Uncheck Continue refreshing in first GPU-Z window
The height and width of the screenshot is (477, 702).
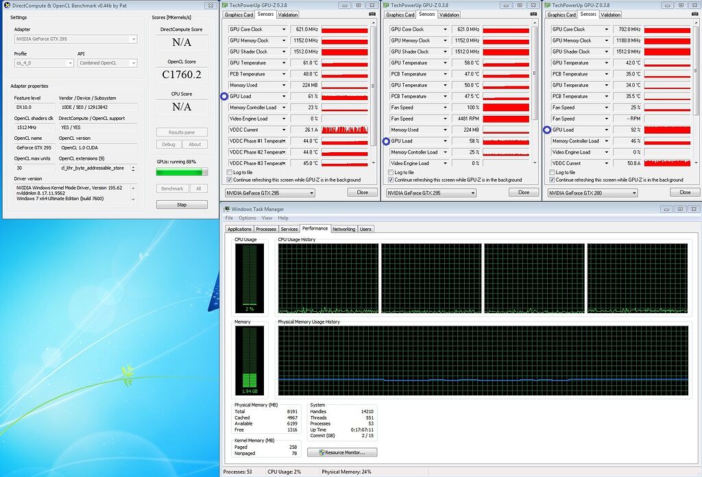coord(230,180)
